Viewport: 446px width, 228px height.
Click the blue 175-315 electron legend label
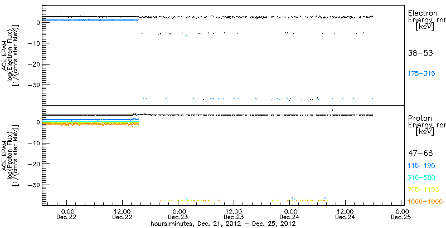pos(421,74)
